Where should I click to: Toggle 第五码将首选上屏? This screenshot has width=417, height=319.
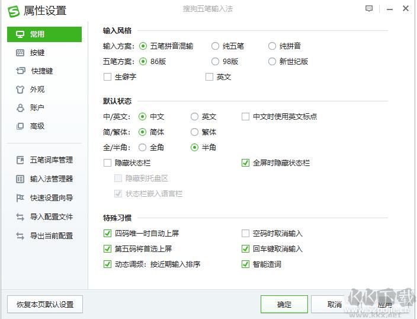click(107, 249)
